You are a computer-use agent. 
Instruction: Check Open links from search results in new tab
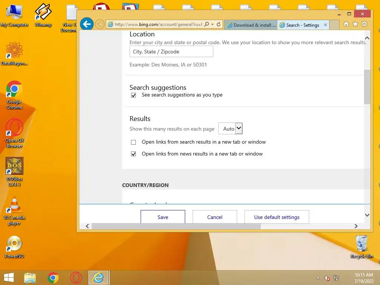coord(133,142)
